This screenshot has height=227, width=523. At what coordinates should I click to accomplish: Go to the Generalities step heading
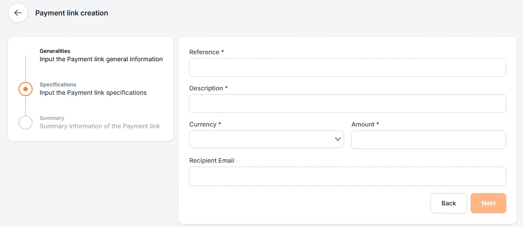(55, 51)
